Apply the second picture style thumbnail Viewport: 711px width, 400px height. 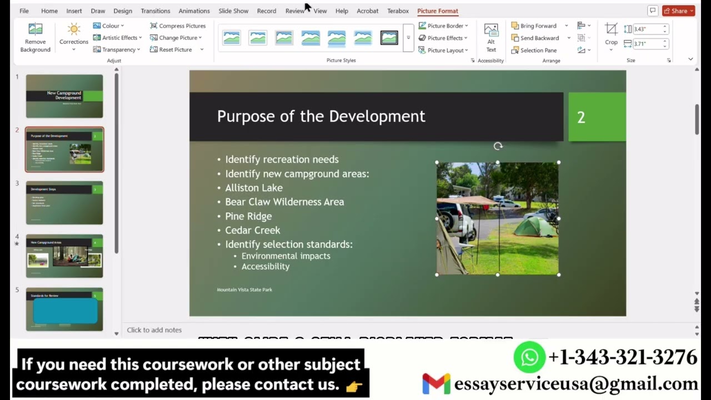(x=258, y=38)
